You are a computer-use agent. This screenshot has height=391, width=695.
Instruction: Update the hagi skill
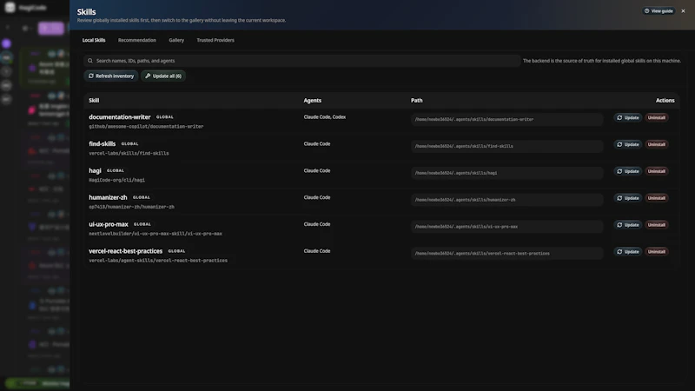[x=628, y=171]
